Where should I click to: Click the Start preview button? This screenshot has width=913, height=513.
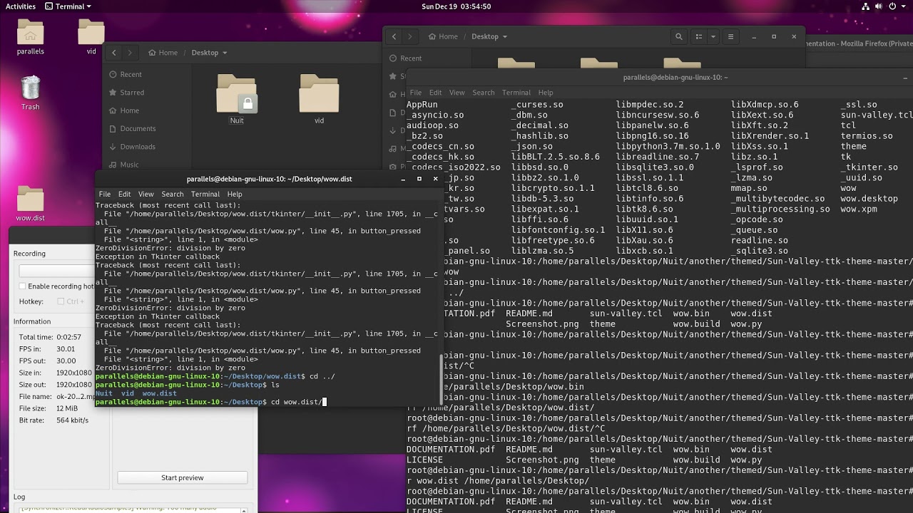[182, 477]
